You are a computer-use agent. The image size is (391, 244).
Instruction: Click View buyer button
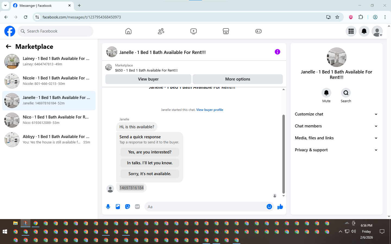pos(148,79)
